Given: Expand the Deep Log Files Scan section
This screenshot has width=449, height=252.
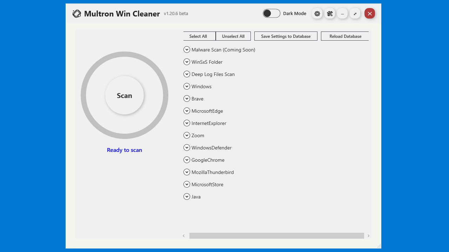Looking at the screenshot, I should coord(187,74).
